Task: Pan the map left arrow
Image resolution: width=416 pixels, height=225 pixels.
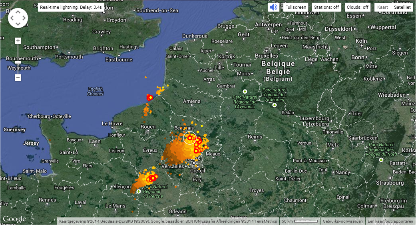Action: click(12, 18)
